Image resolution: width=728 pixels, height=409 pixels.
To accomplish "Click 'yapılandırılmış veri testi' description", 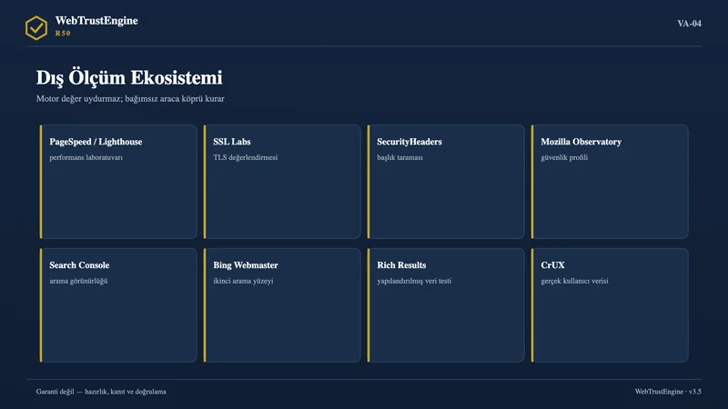I will tap(414, 281).
